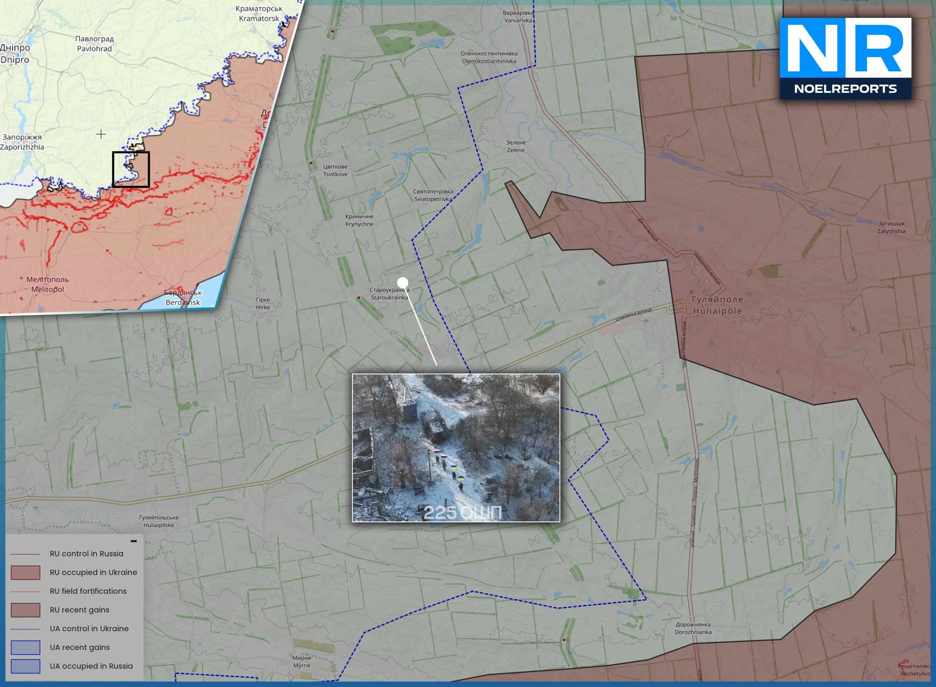This screenshot has height=687, width=936.
Task: Click the Tsvitkove village label
Action: (335, 171)
